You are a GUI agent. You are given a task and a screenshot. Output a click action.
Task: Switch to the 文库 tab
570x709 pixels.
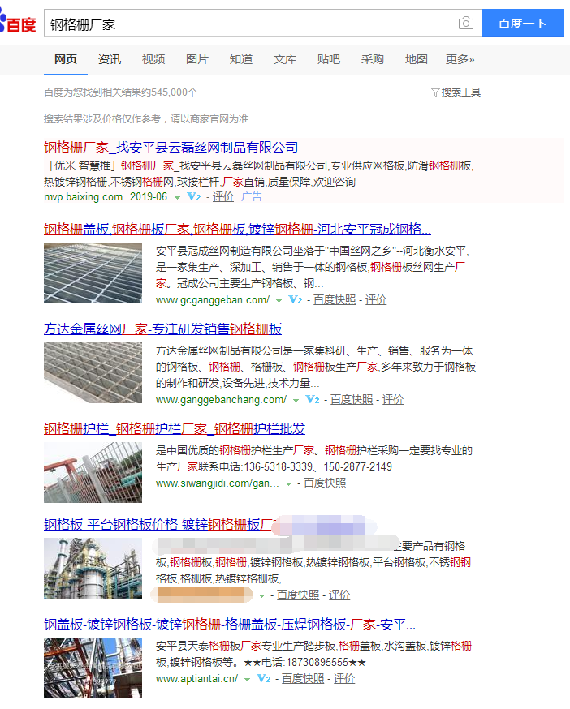point(285,59)
